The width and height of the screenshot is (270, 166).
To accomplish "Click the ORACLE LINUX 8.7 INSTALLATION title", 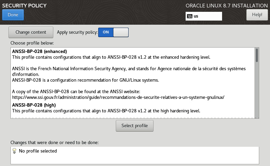I will [226, 5].
